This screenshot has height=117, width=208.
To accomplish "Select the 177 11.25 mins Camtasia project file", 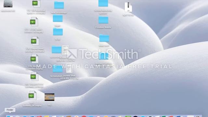I will pyautogui.click(x=34, y=22).
